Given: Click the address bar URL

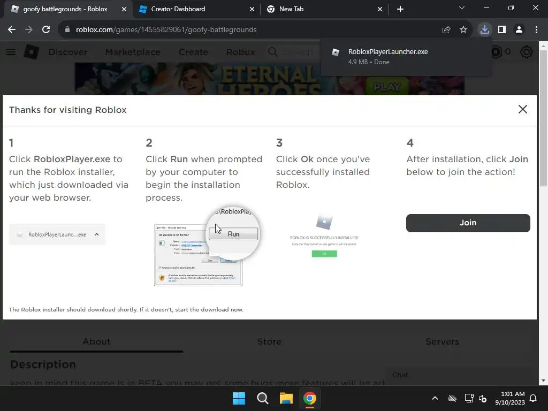Looking at the screenshot, I should tap(166, 30).
